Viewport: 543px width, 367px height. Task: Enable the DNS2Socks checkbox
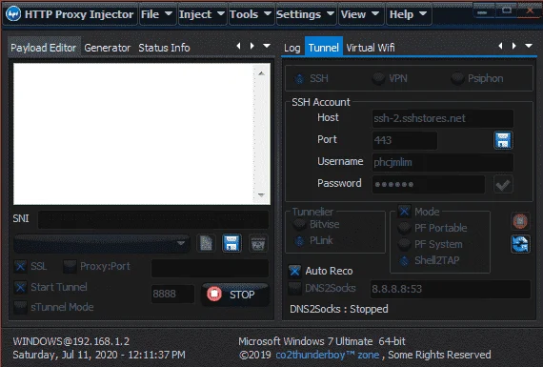tap(294, 288)
